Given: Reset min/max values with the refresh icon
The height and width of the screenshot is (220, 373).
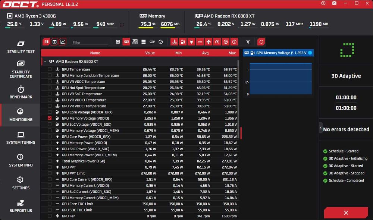Looking at the screenshot, I should [x=261, y=42].
